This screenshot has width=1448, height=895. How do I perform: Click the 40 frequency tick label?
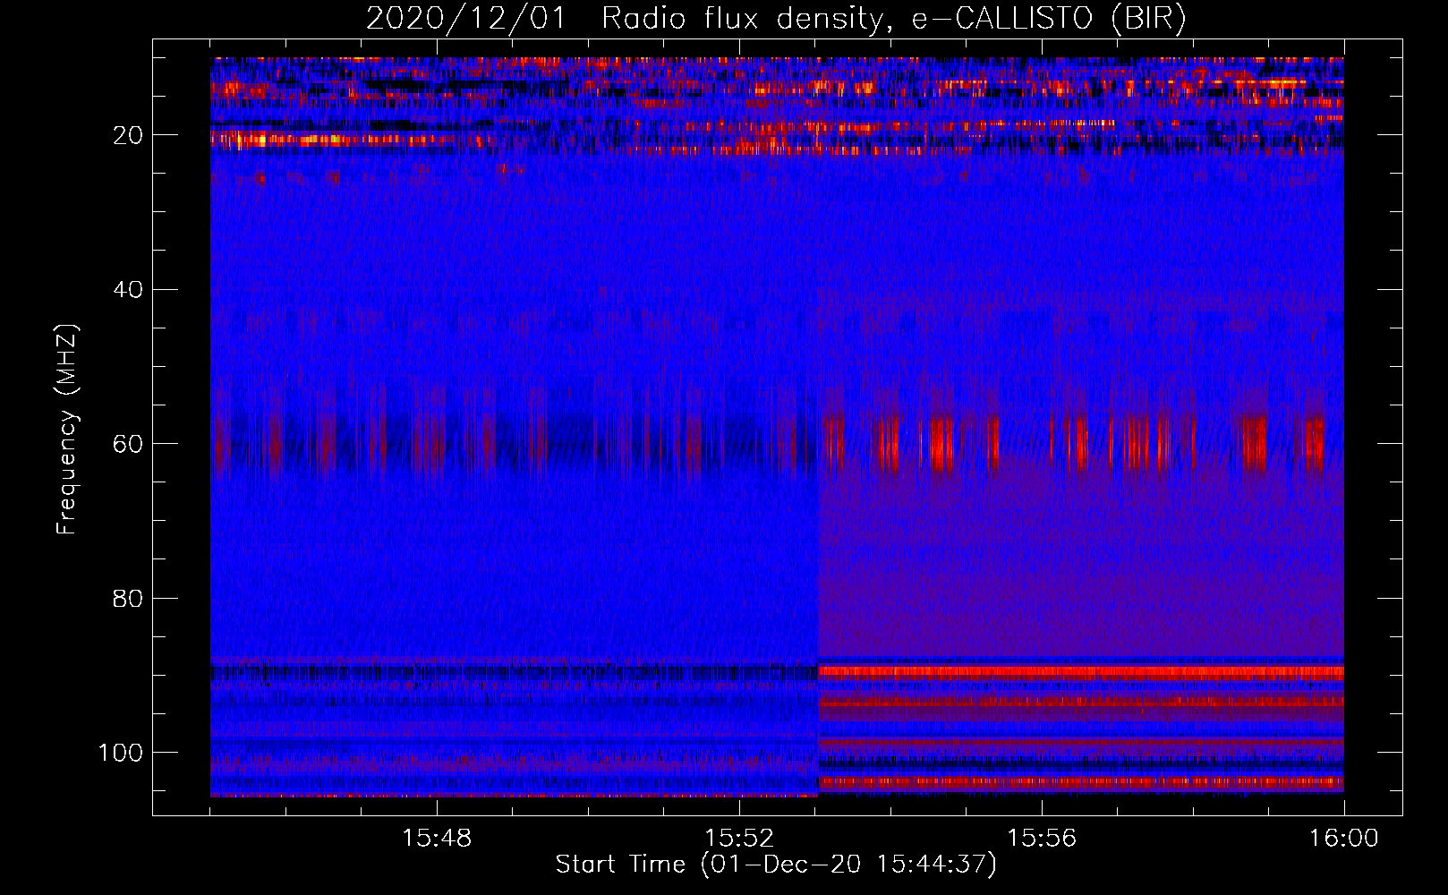(128, 290)
